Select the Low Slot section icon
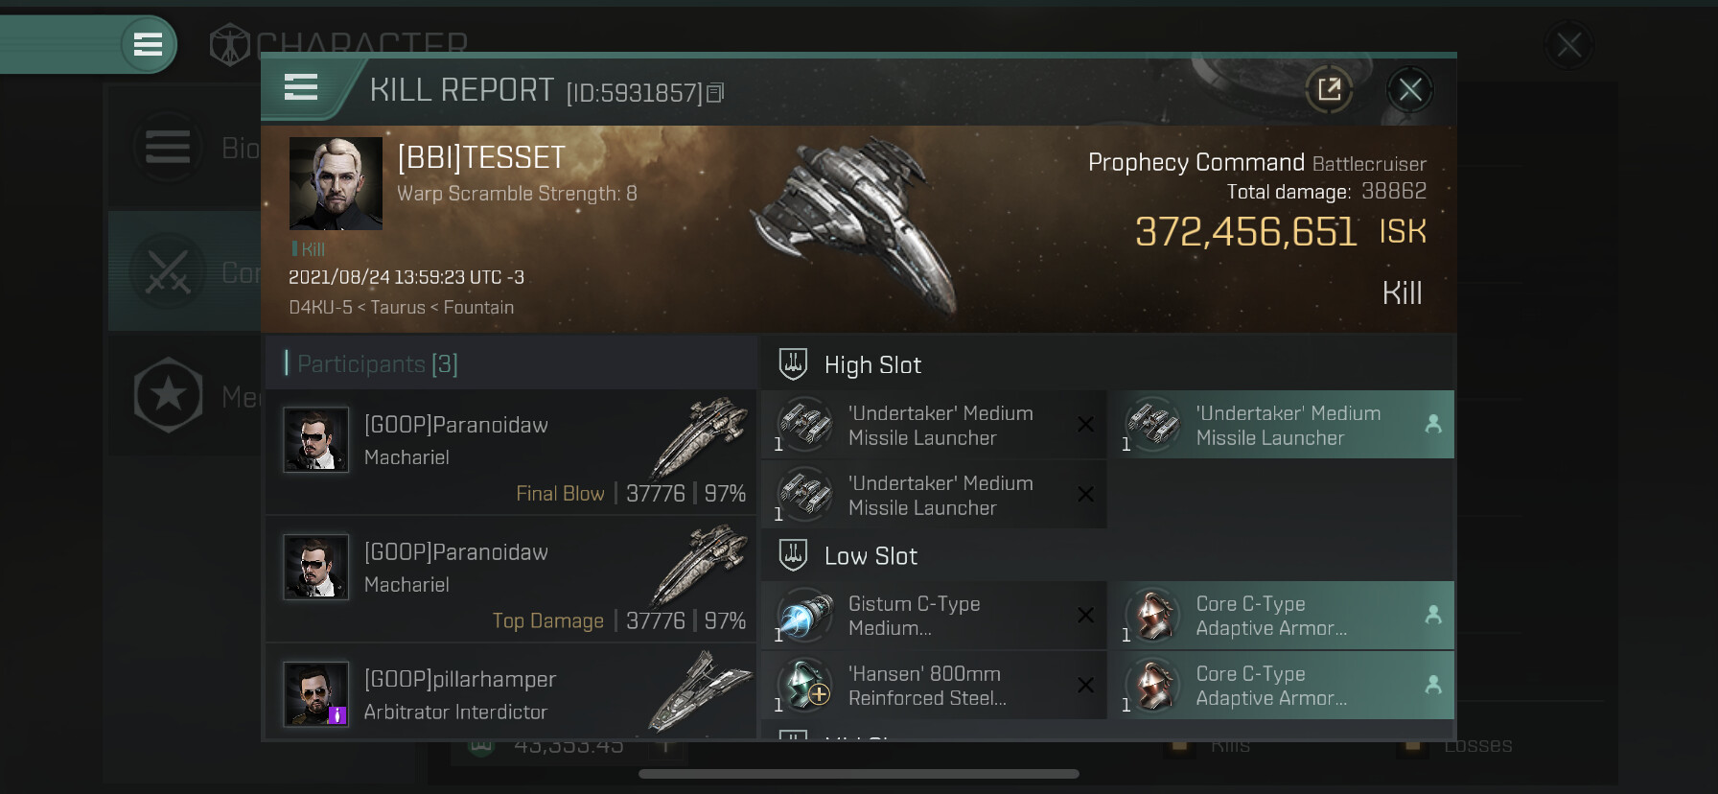Screen dimensions: 1718x794 click(x=793, y=555)
